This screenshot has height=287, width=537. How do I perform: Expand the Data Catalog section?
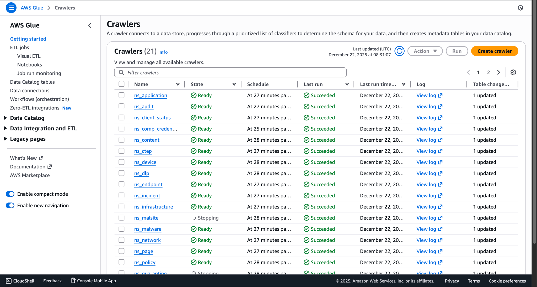(x=5, y=118)
